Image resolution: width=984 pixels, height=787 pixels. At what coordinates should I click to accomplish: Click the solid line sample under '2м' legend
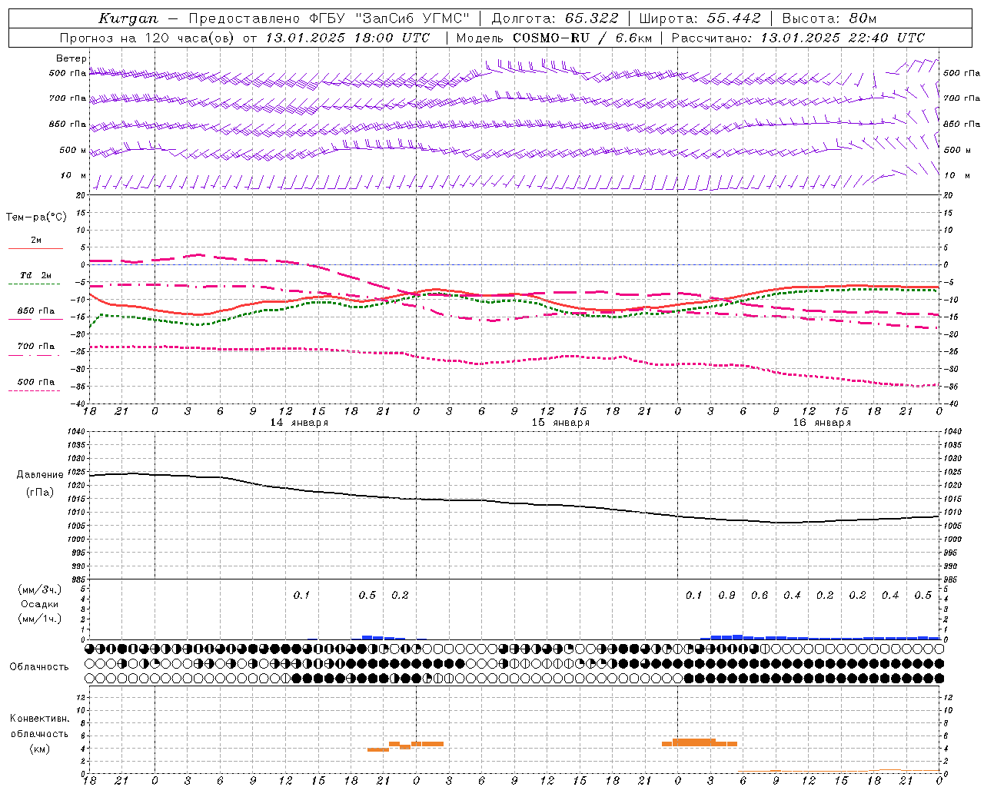click(35, 248)
